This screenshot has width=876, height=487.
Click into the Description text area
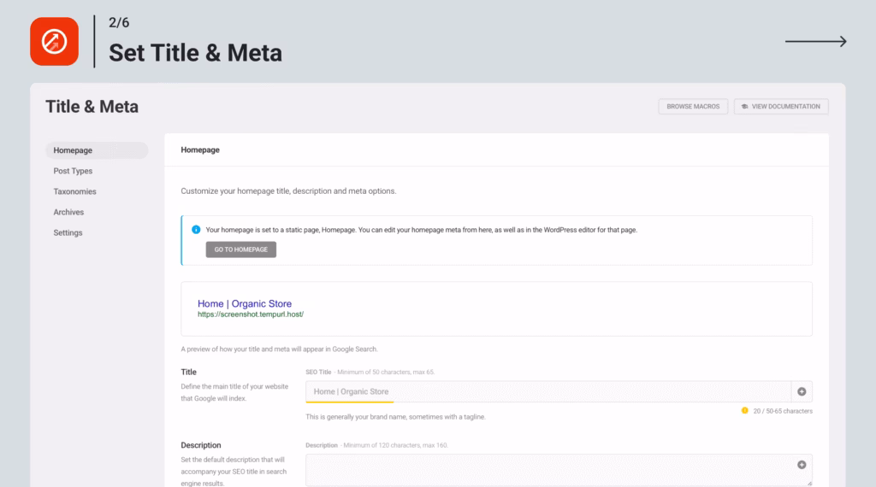point(547,469)
